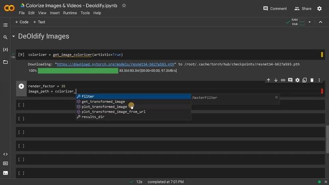This screenshot has width=329, height=185.
Task: Click the Share button
Action: (303, 9)
